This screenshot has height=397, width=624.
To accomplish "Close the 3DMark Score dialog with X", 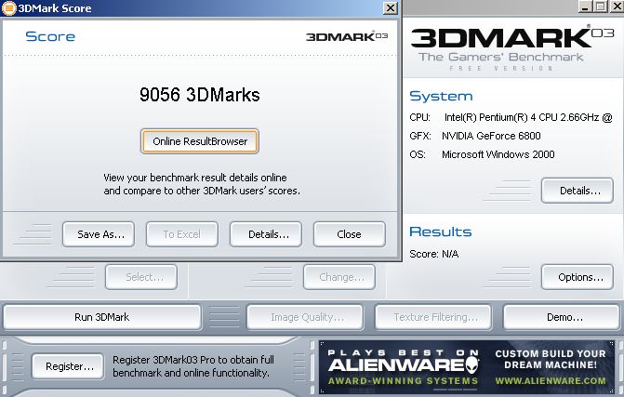I will pos(391,7).
